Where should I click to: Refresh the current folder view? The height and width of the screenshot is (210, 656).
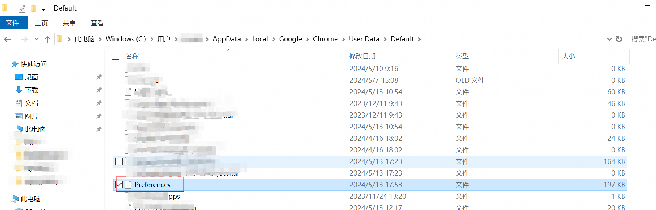619,39
